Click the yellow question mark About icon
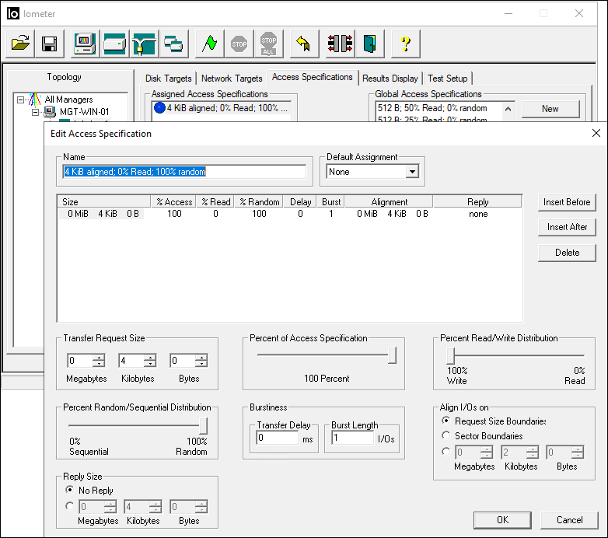Screen dimensions: 608x538 click(x=405, y=44)
